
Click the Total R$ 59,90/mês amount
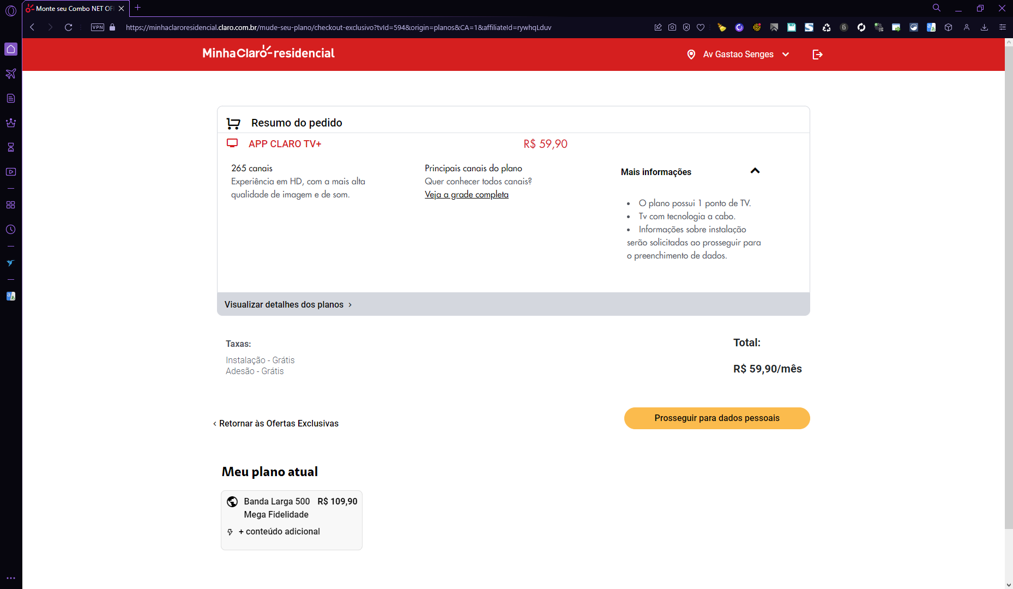(x=768, y=369)
